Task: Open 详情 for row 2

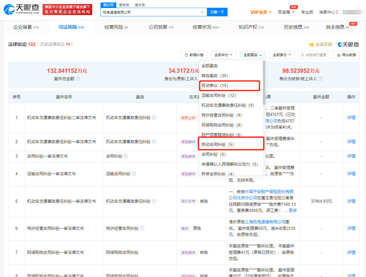Action: point(351,142)
